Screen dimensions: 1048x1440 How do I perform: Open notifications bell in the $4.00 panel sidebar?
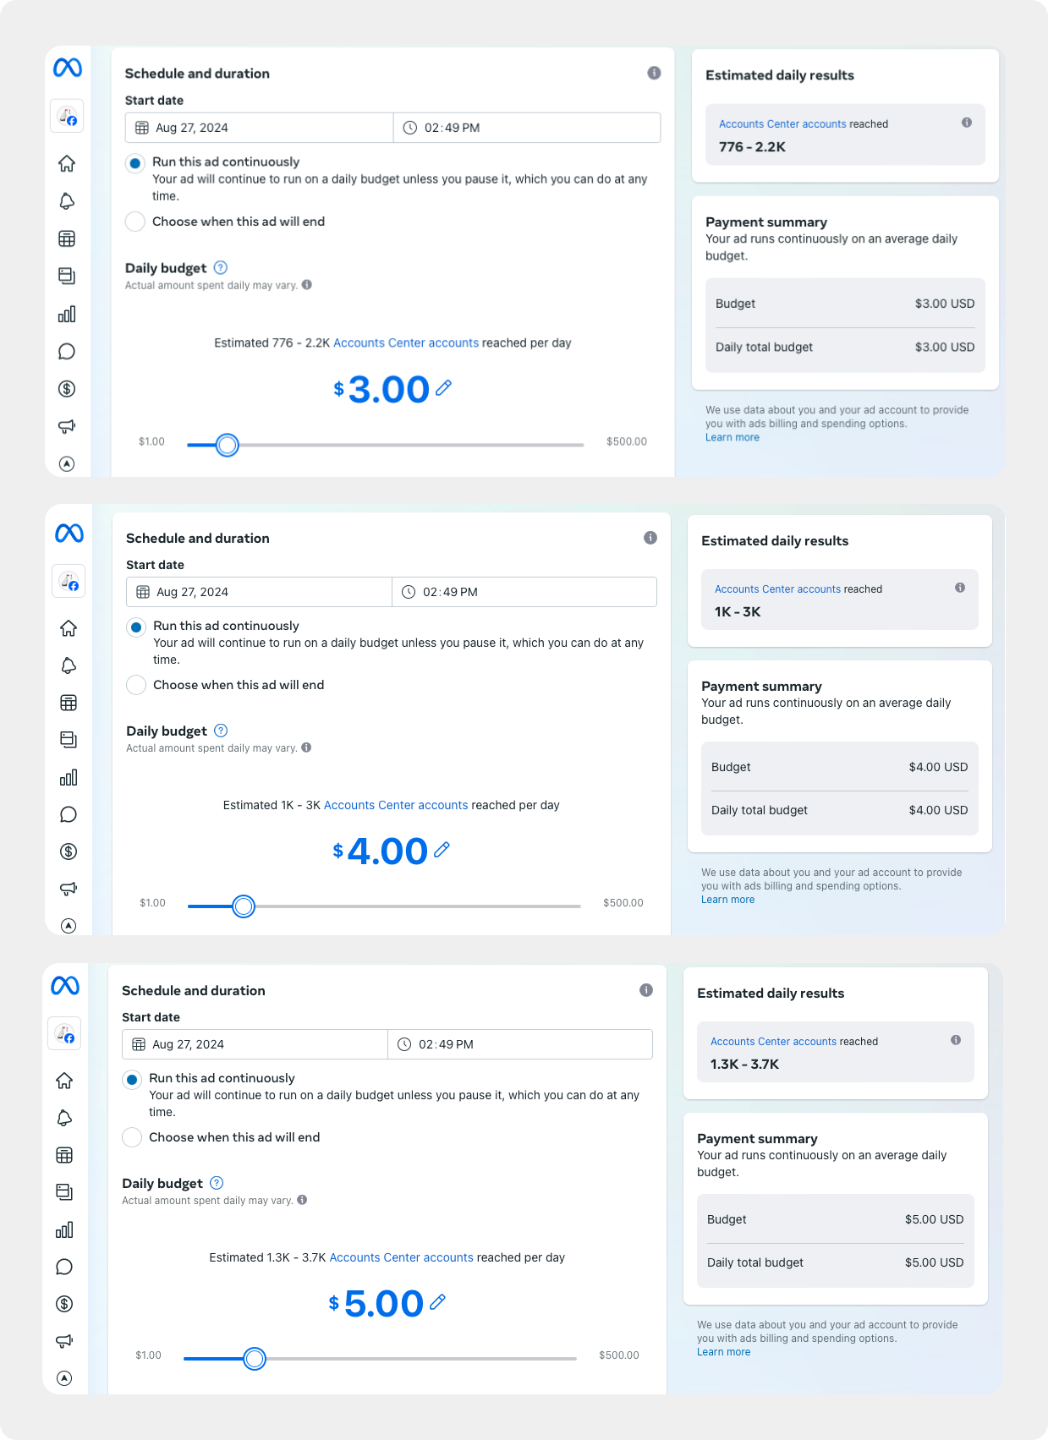69,665
